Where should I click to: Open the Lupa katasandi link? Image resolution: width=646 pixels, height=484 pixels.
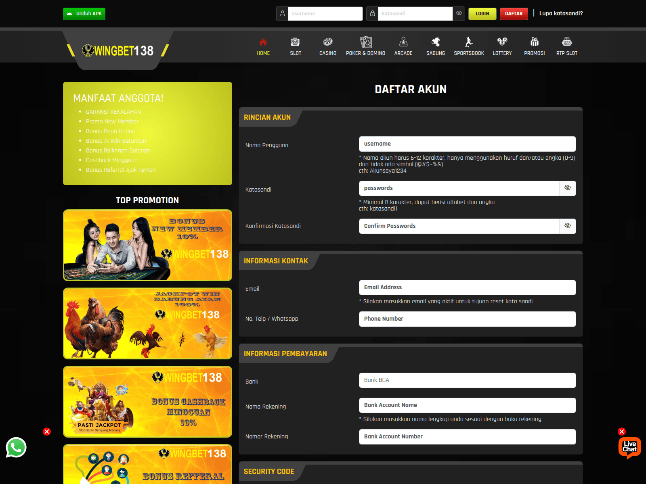click(560, 13)
